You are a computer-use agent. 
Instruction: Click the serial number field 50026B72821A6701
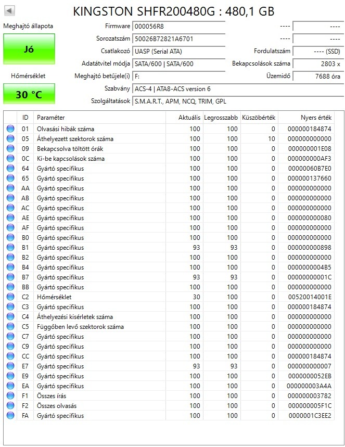point(179,39)
